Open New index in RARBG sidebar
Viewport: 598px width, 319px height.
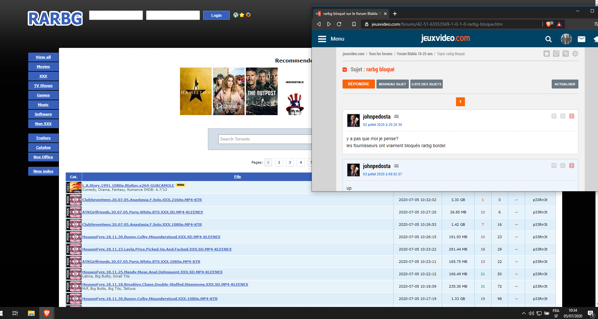click(x=43, y=171)
